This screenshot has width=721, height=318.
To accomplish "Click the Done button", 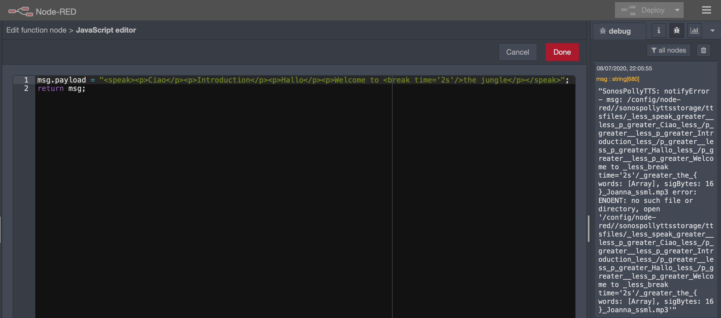I will (x=562, y=52).
